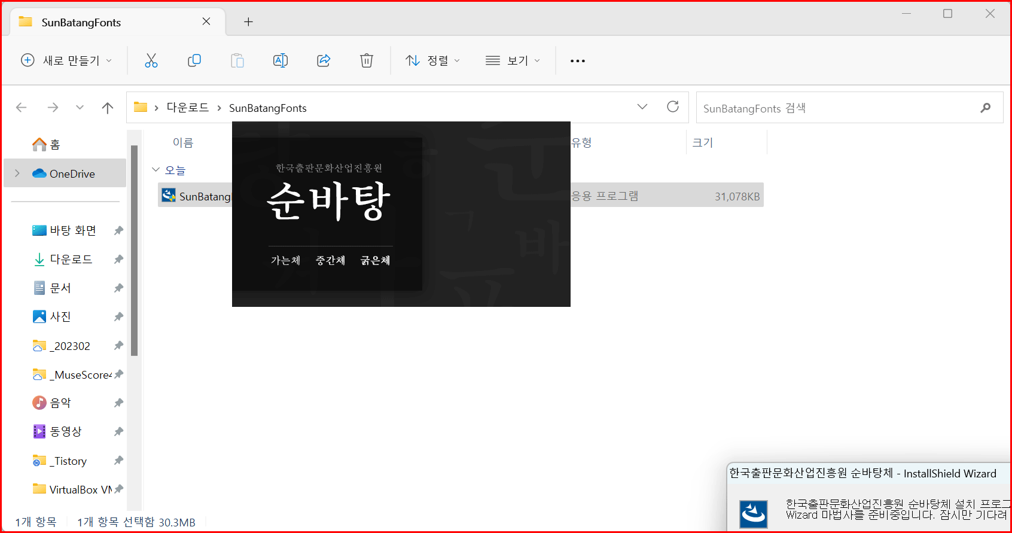
Task: Go forward with the right arrow
Action: coord(53,108)
